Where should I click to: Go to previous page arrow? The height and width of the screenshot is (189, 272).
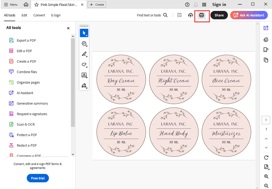[x=266, y=139]
